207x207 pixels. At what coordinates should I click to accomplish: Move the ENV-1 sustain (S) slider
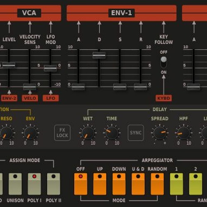(120, 87)
